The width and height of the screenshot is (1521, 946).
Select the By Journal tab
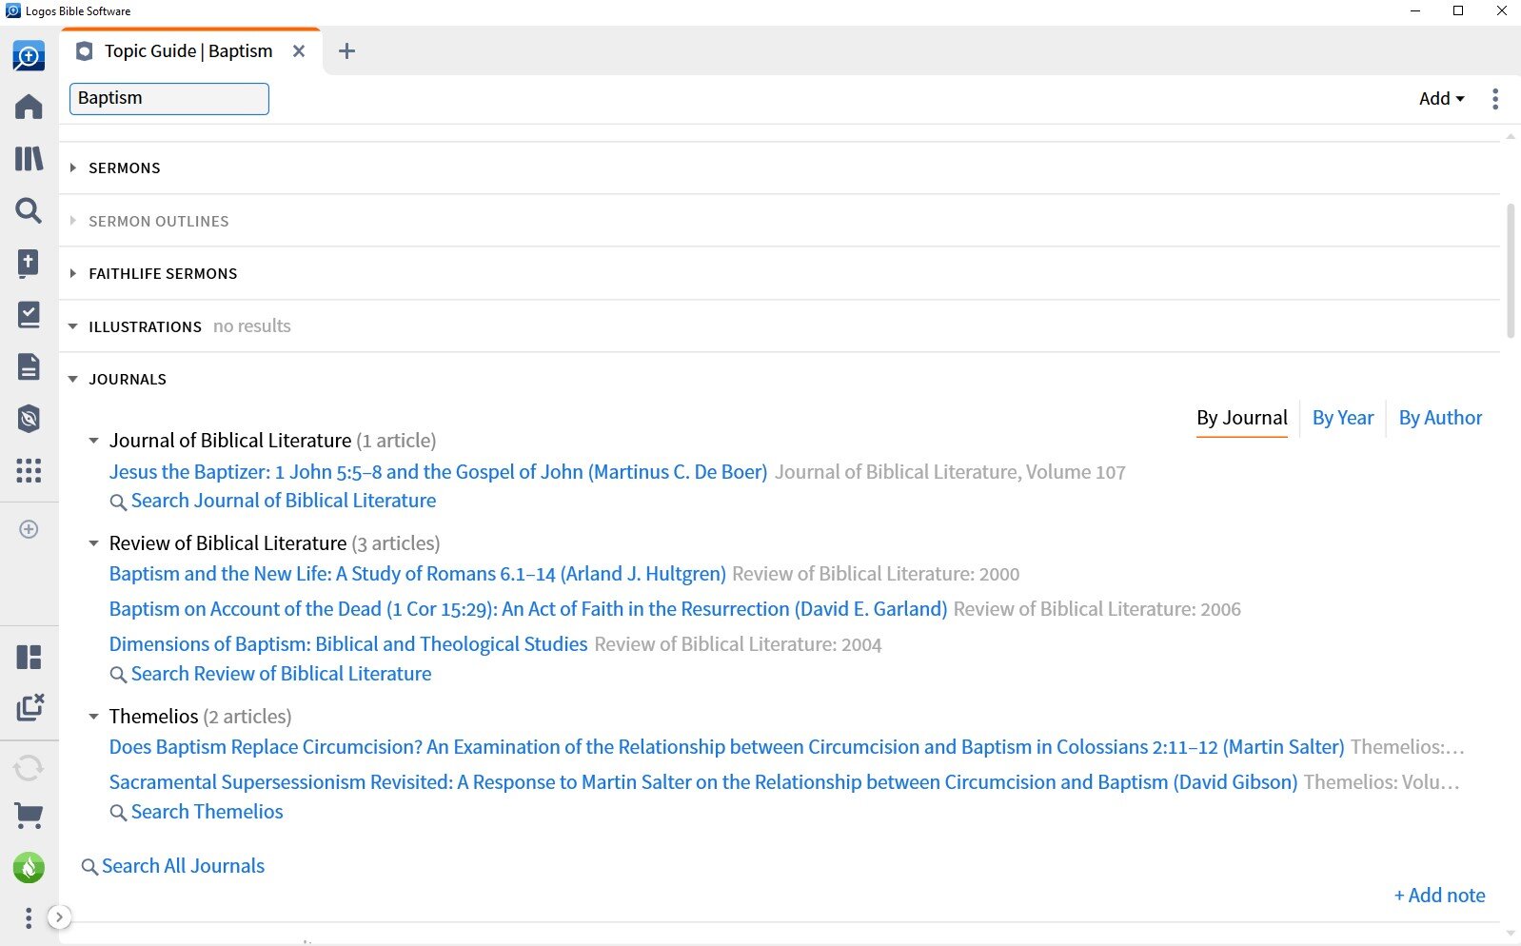[x=1241, y=418]
